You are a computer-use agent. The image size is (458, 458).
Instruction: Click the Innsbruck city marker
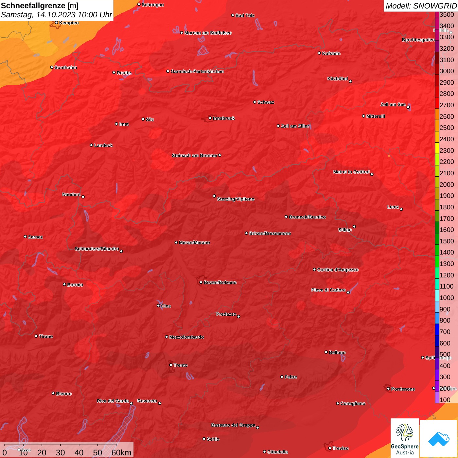click(210, 118)
